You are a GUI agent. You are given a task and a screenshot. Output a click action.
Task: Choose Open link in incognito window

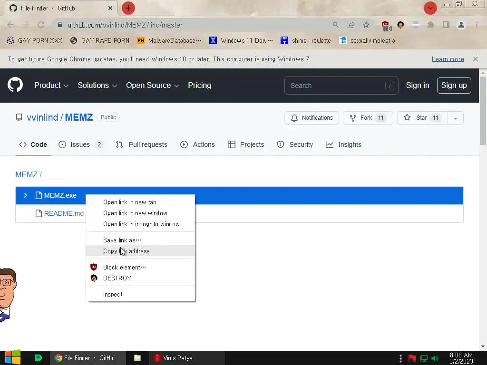point(140,224)
